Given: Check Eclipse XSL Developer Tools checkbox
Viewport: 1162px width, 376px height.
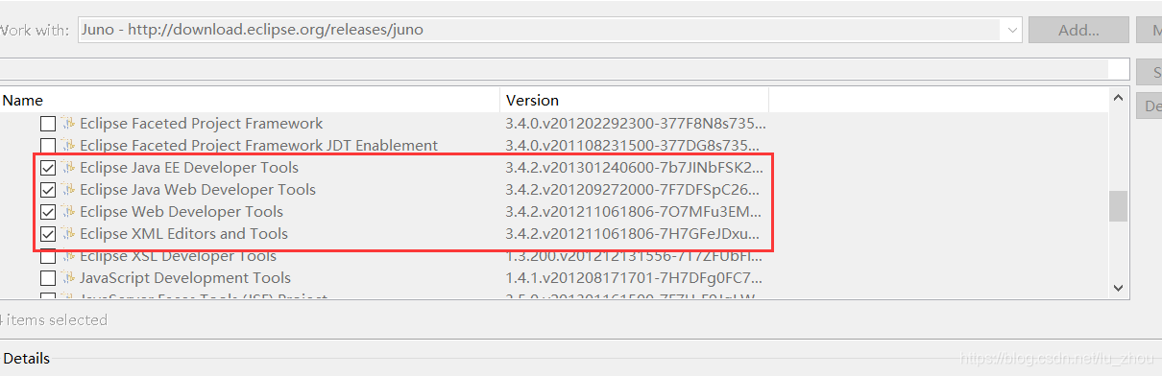Looking at the screenshot, I should (x=48, y=256).
